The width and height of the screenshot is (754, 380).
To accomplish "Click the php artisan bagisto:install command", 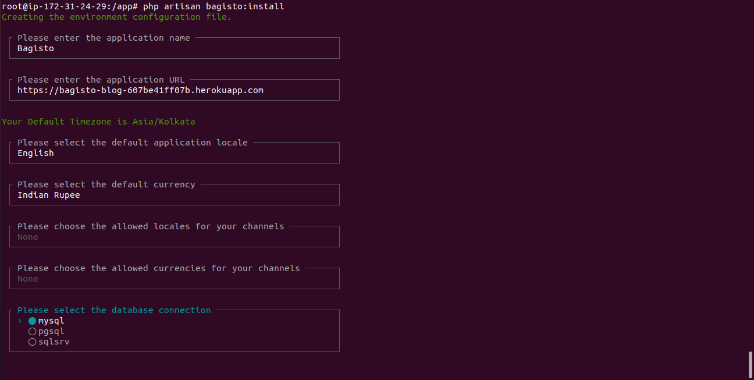I will pyautogui.click(x=214, y=6).
